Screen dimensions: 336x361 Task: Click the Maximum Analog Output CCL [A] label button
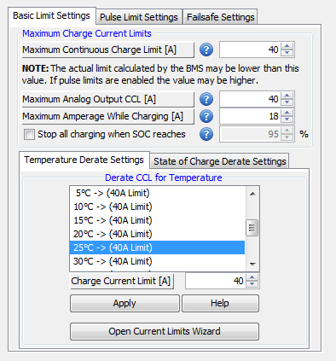click(x=108, y=99)
